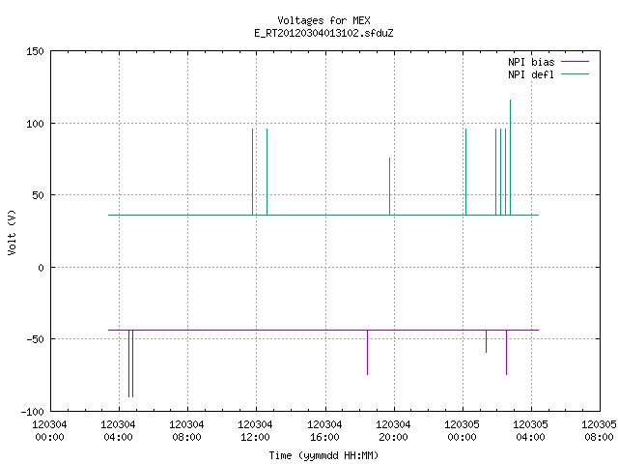Click the x-axis label 120304 16:00

(x=324, y=430)
